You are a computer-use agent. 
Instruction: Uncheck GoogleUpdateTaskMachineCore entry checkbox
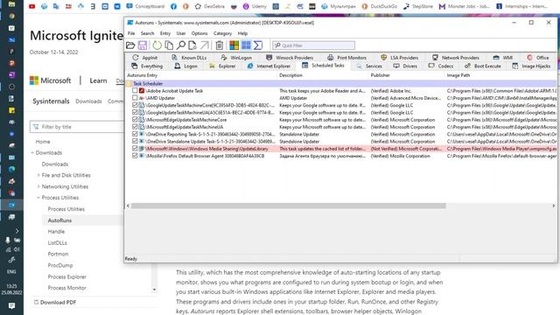(x=135, y=105)
